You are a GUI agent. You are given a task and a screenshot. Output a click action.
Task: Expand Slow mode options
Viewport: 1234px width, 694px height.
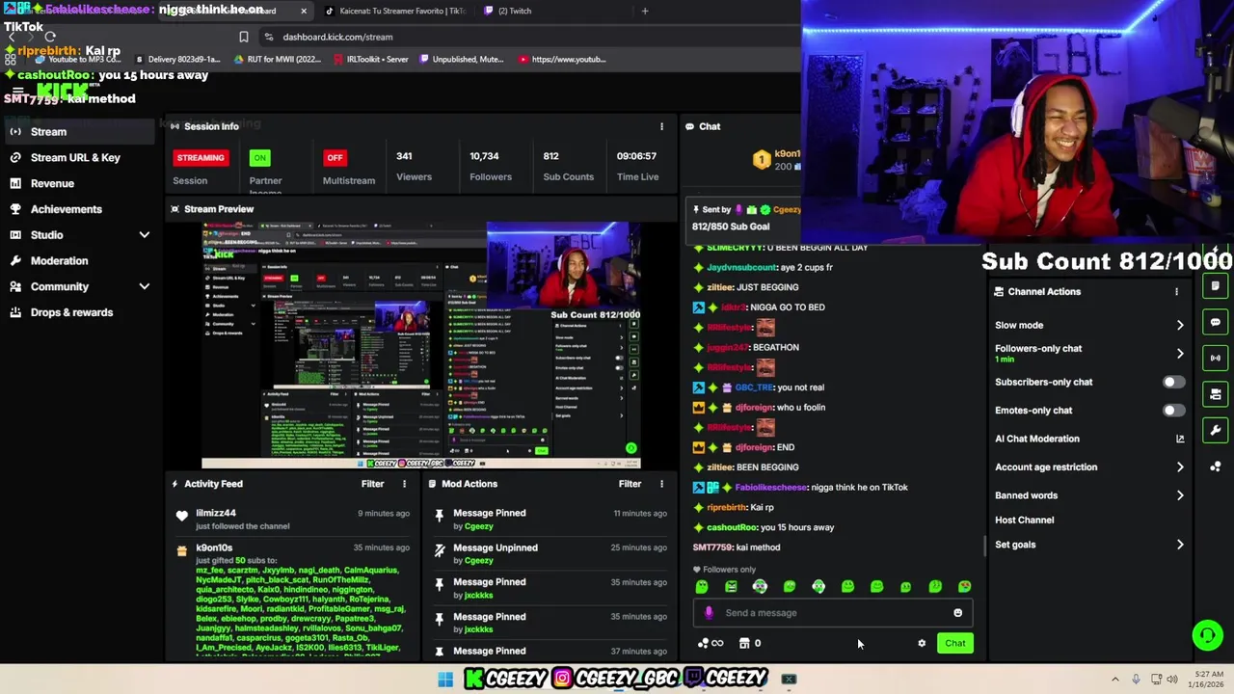pyautogui.click(x=1180, y=326)
